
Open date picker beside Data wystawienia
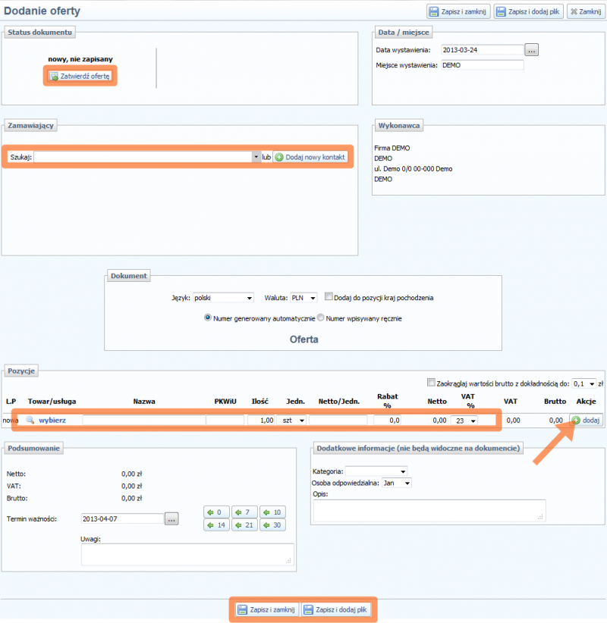point(532,50)
